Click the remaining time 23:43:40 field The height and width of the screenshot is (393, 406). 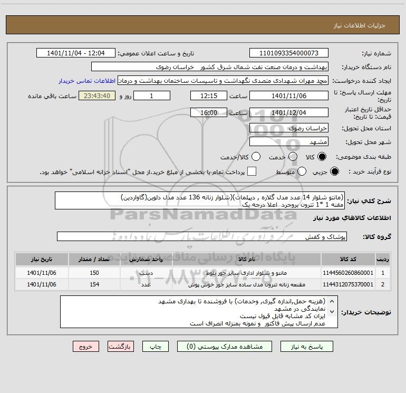[97, 95]
